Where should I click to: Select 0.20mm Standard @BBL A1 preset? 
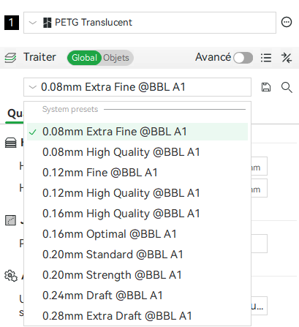(x=137, y=255)
